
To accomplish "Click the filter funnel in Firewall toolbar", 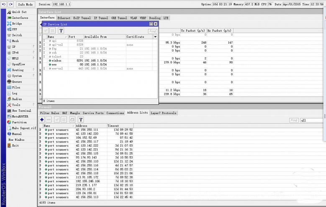I will click(81, 119).
